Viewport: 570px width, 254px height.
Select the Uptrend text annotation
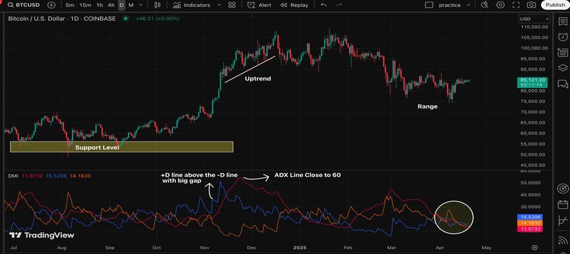(x=258, y=79)
